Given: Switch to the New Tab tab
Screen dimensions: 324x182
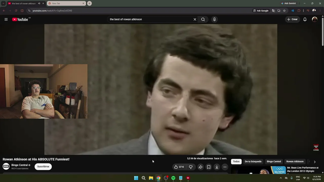Looking at the screenshot, I should pos(66,4).
